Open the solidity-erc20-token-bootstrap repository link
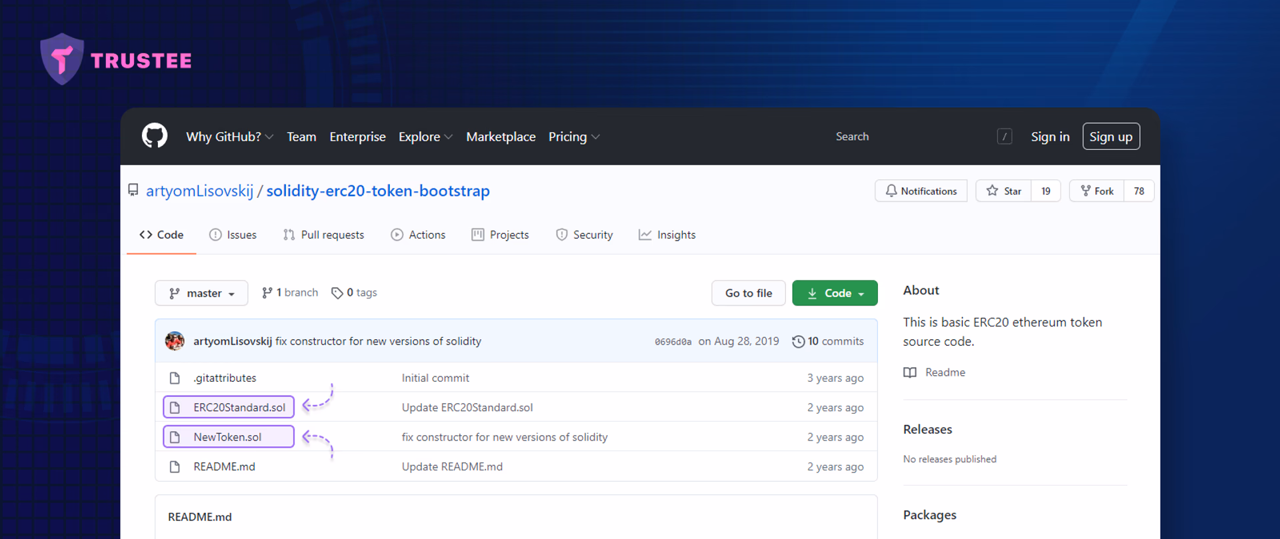This screenshot has width=1280, height=539. (378, 191)
